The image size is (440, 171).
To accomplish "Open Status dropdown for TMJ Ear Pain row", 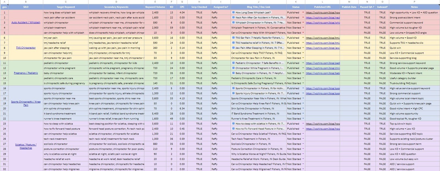I will tap(303, 38).
